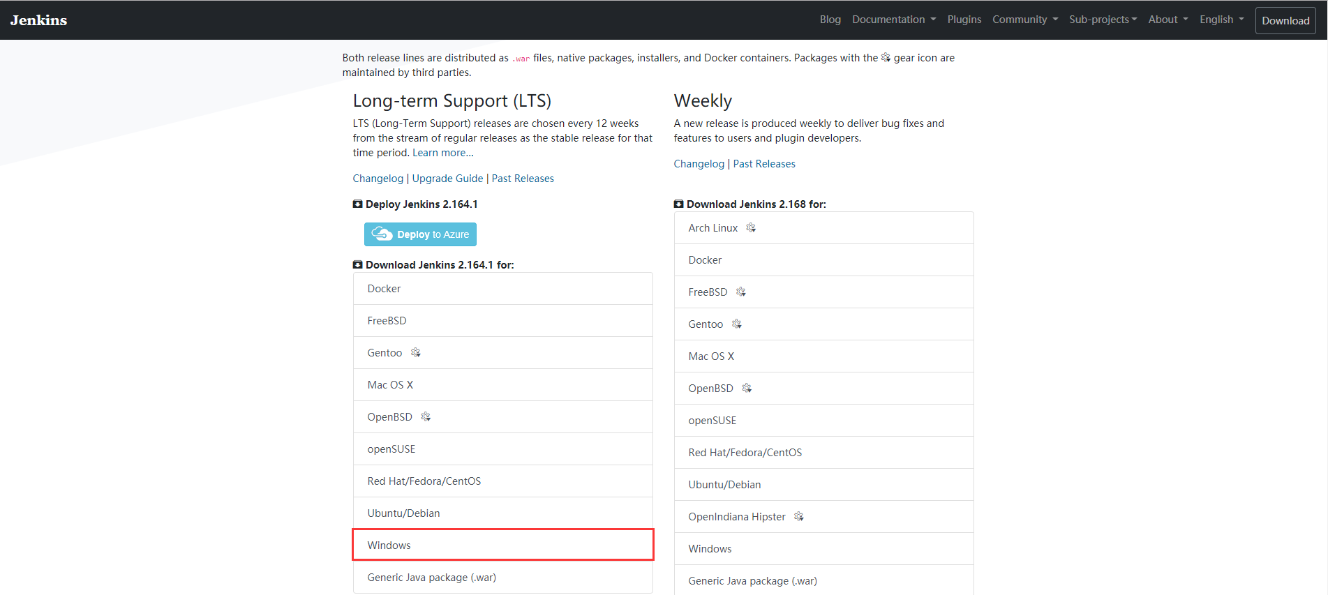Click gear icon beside Weekly FreeBSD
1328x595 pixels.
point(741,292)
